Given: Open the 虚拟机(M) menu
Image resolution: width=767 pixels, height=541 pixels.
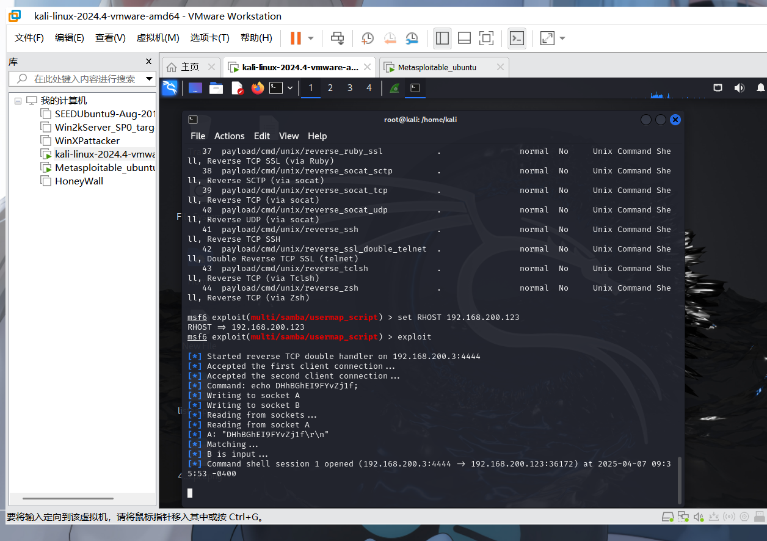Looking at the screenshot, I should 158,38.
